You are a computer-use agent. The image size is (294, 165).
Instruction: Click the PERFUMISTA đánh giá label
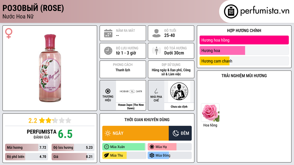tap(41, 134)
